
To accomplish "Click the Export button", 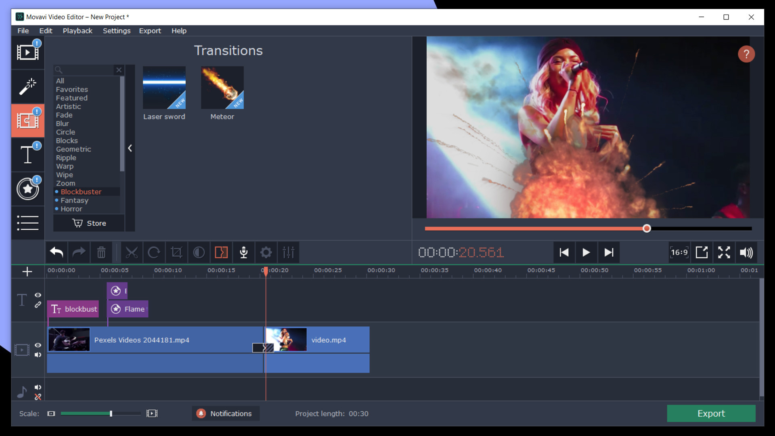I will [711, 413].
